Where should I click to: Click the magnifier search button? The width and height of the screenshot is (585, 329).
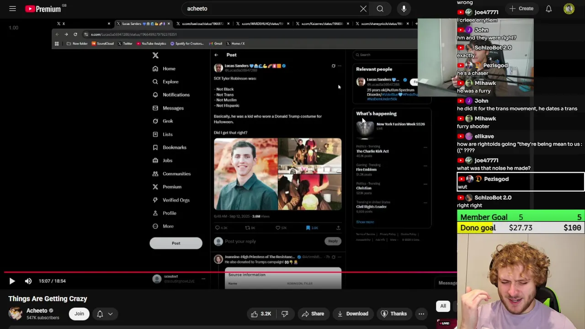tap(380, 9)
